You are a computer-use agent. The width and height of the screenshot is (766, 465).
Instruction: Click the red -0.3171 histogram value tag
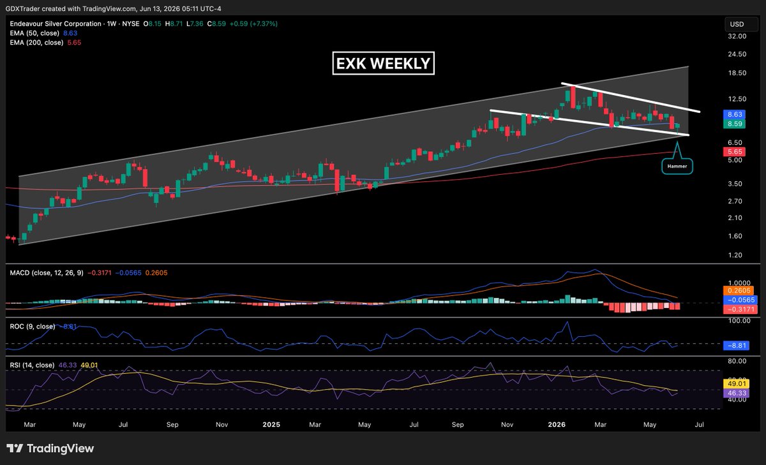[739, 309]
